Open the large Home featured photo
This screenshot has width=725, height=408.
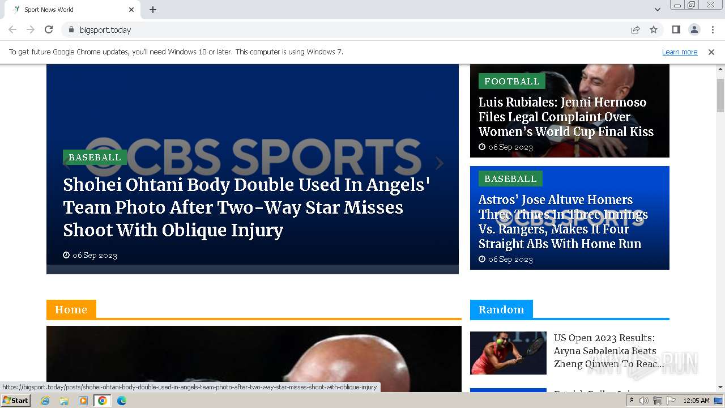tap(254, 359)
